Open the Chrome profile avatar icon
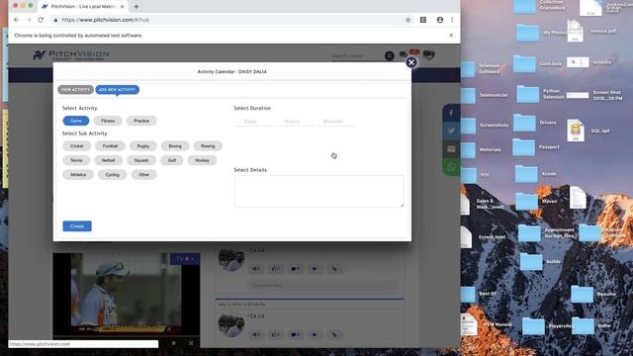 pos(439,20)
